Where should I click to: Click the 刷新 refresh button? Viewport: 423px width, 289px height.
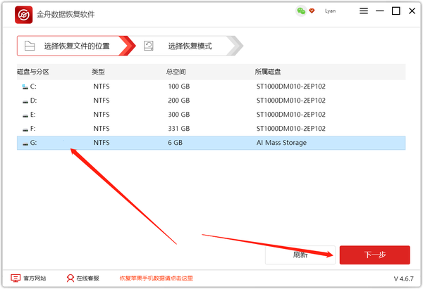[x=300, y=255]
